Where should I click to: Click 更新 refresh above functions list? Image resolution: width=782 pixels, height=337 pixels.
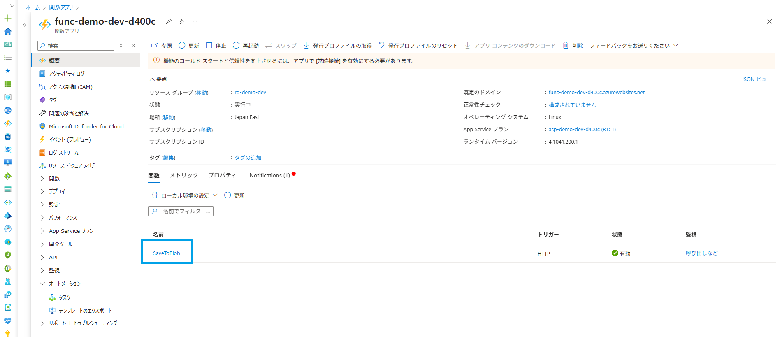234,195
